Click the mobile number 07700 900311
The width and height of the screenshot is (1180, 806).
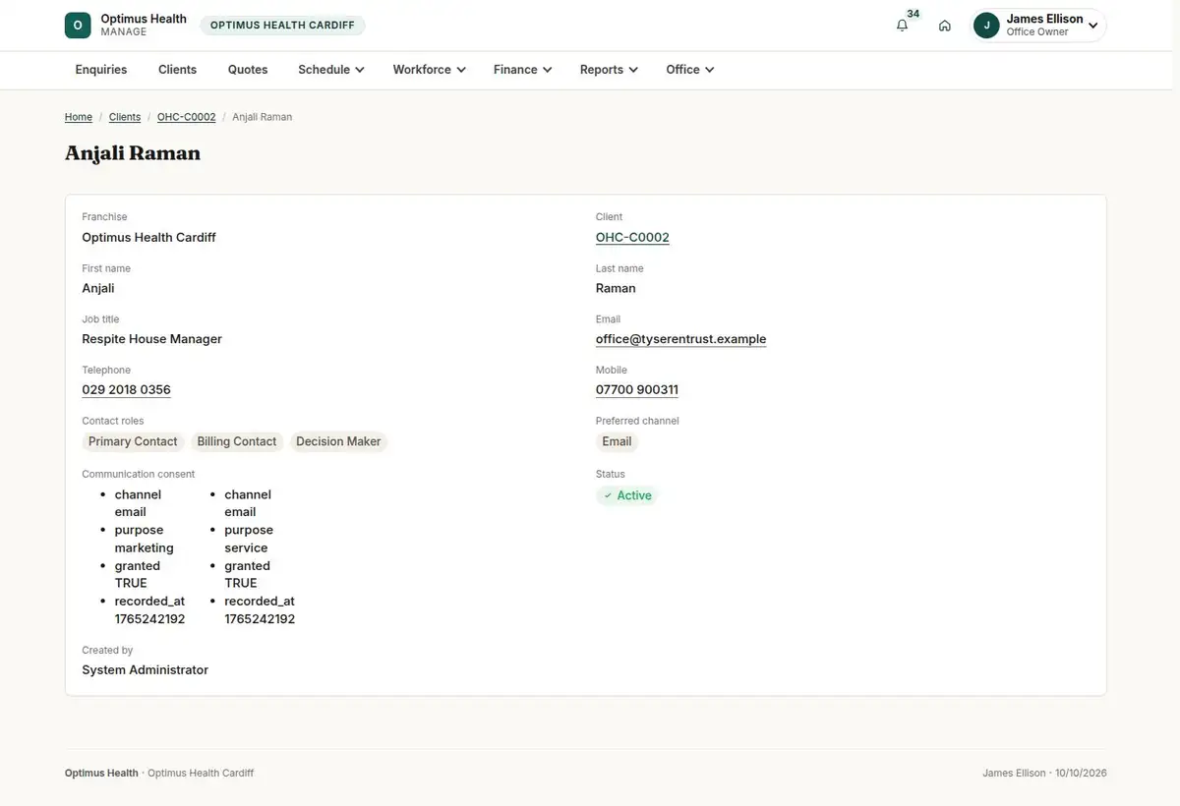[x=637, y=390]
